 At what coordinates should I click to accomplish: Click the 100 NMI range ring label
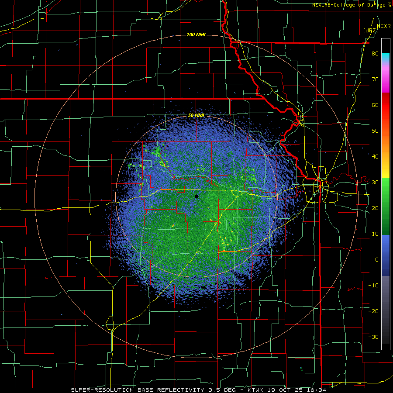click(196, 34)
